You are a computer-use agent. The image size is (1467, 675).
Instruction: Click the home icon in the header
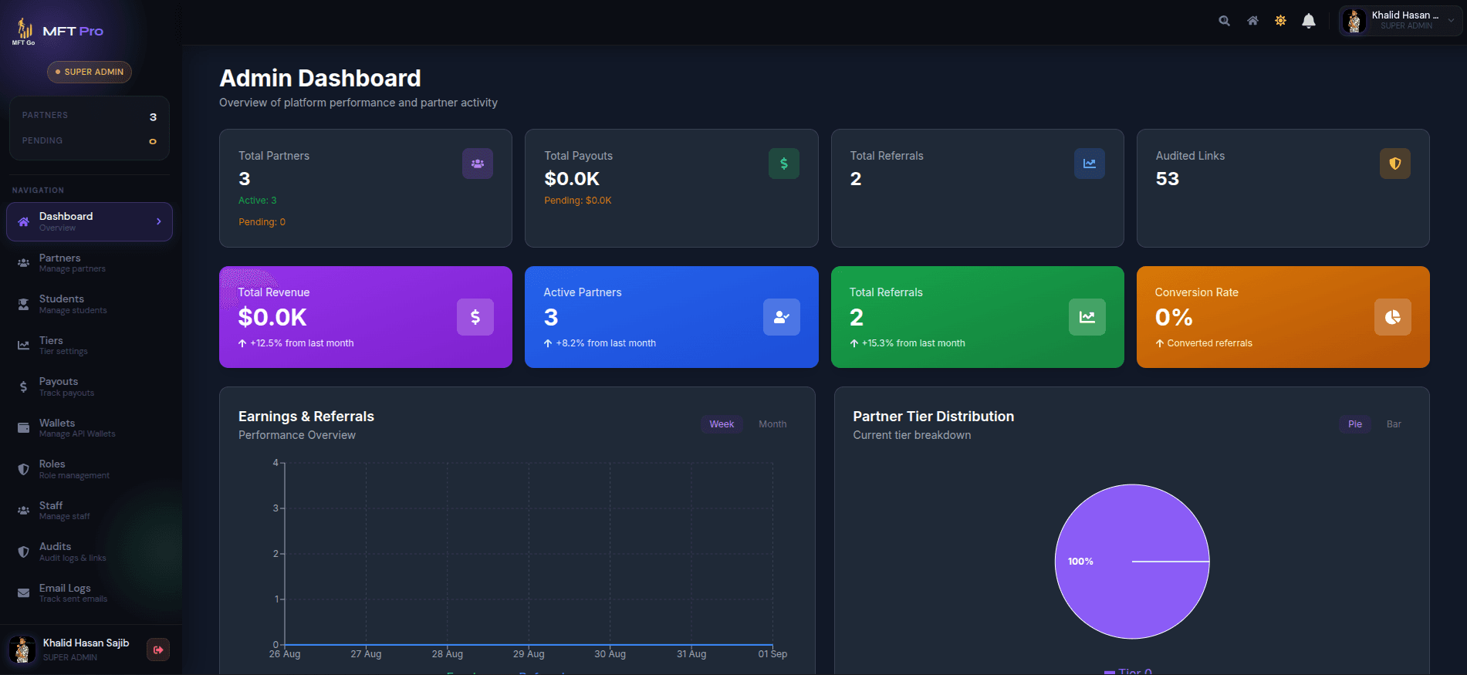coord(1252,21)
